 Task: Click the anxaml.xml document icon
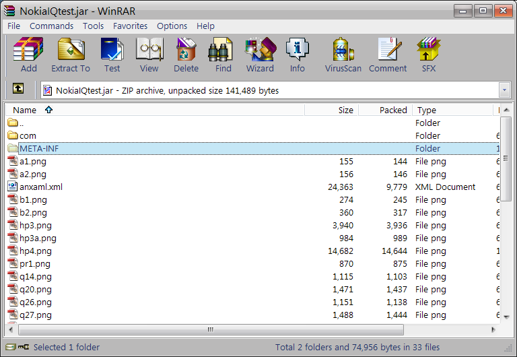coord(13,187)
